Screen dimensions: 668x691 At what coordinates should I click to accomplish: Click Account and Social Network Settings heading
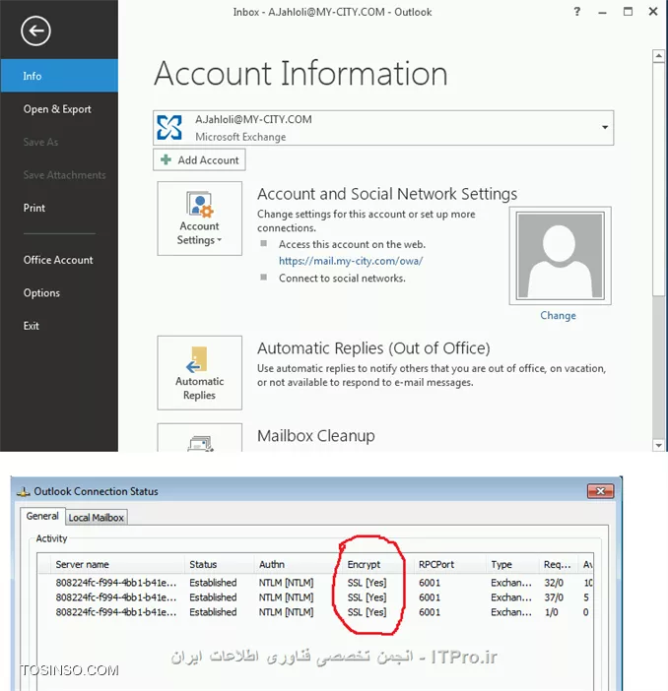pyautogui.click(x=387, y=194)
